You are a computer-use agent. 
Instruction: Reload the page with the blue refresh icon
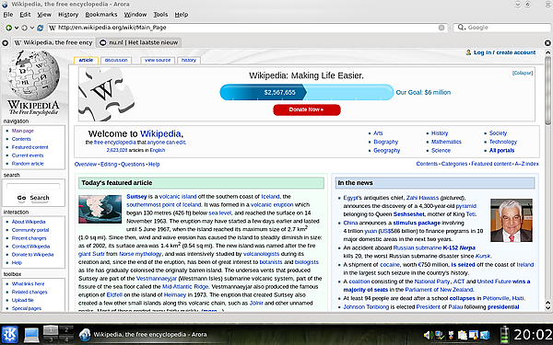coord(41,28)
